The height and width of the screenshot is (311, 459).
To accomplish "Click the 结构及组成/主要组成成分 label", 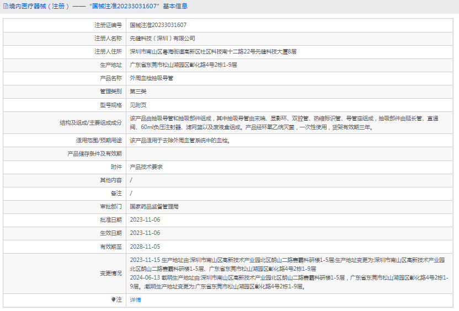I will [90, 122].
